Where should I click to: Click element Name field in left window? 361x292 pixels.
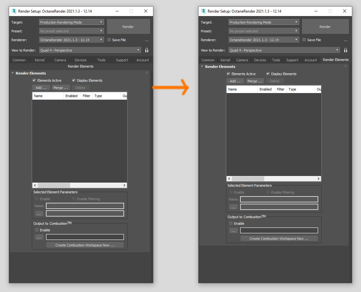pos(85,206)
